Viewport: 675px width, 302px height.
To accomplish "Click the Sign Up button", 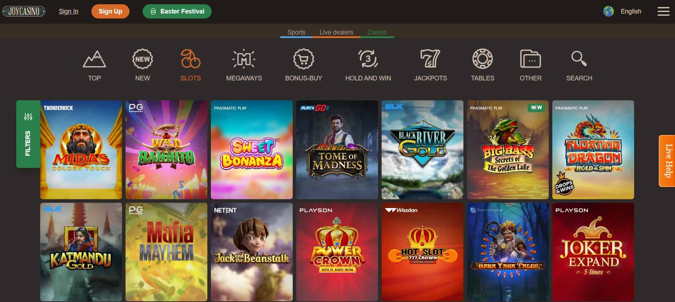I will [110, 11].
